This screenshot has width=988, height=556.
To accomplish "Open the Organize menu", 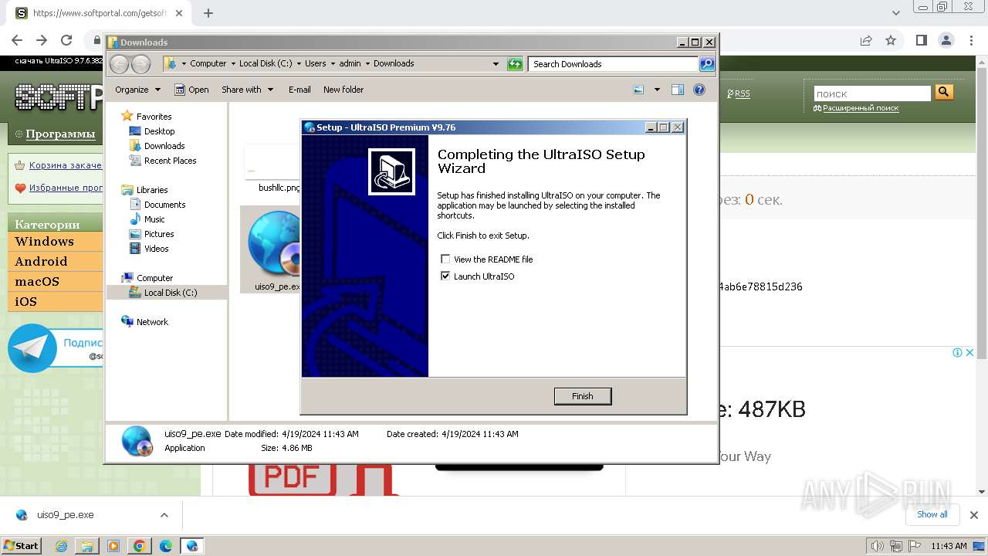I will pyautogui.click(x=137, y=90).
